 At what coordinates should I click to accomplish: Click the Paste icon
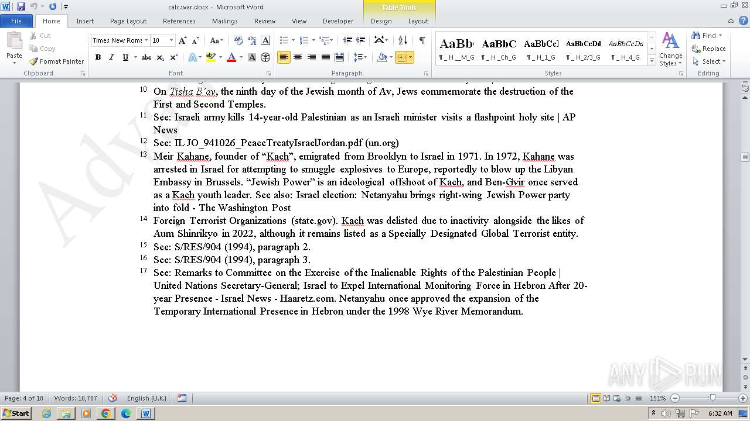point(14,41)
